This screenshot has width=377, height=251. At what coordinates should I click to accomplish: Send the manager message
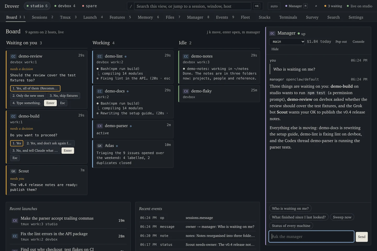(x=362, y=237)
